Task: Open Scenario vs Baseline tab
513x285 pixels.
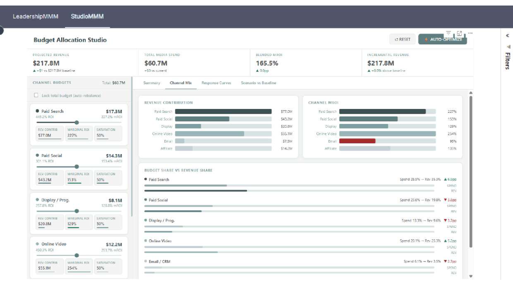Action: (x=259, y=83)
